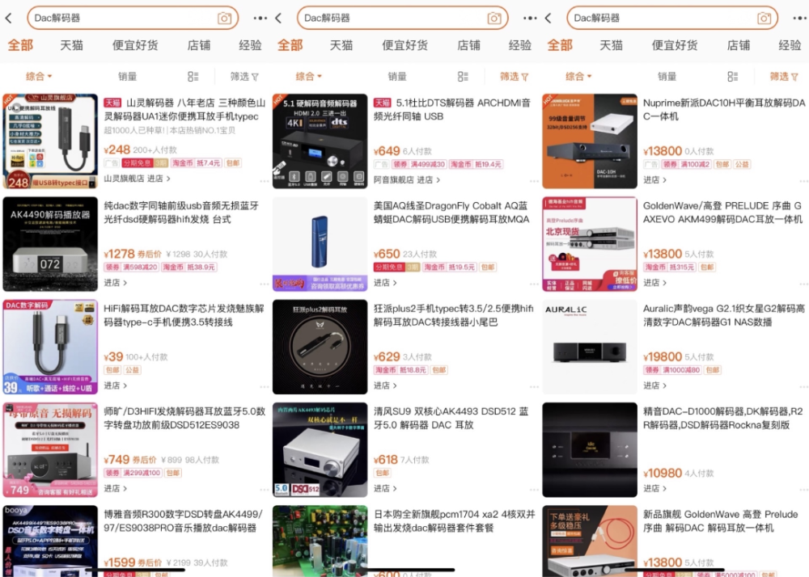Open camera search on the middle phone screen
Image resolution: width=809 pixels, height=577 pixels.
pyautogui.click(x=494, y=18)
